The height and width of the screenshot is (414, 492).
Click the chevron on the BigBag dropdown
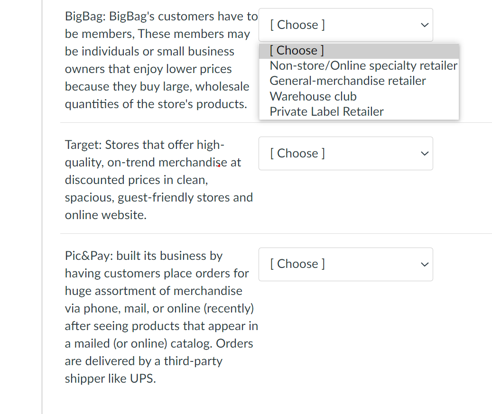423,25
